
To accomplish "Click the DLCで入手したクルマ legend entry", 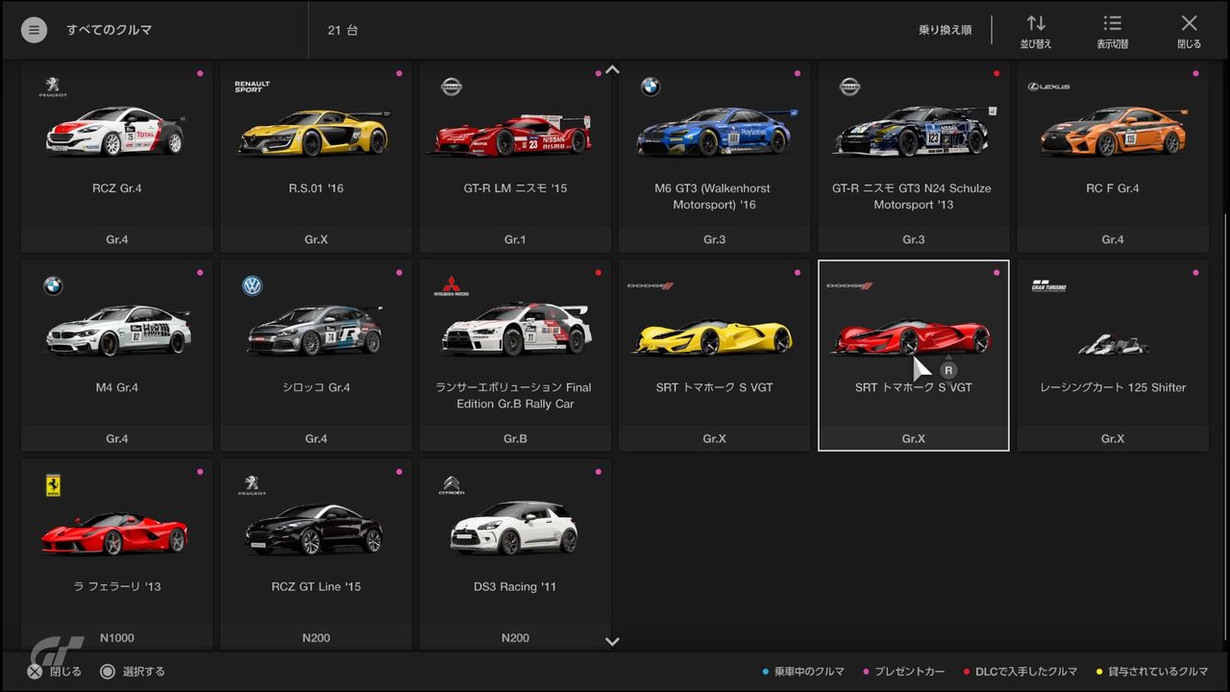I will [1021, 672].
